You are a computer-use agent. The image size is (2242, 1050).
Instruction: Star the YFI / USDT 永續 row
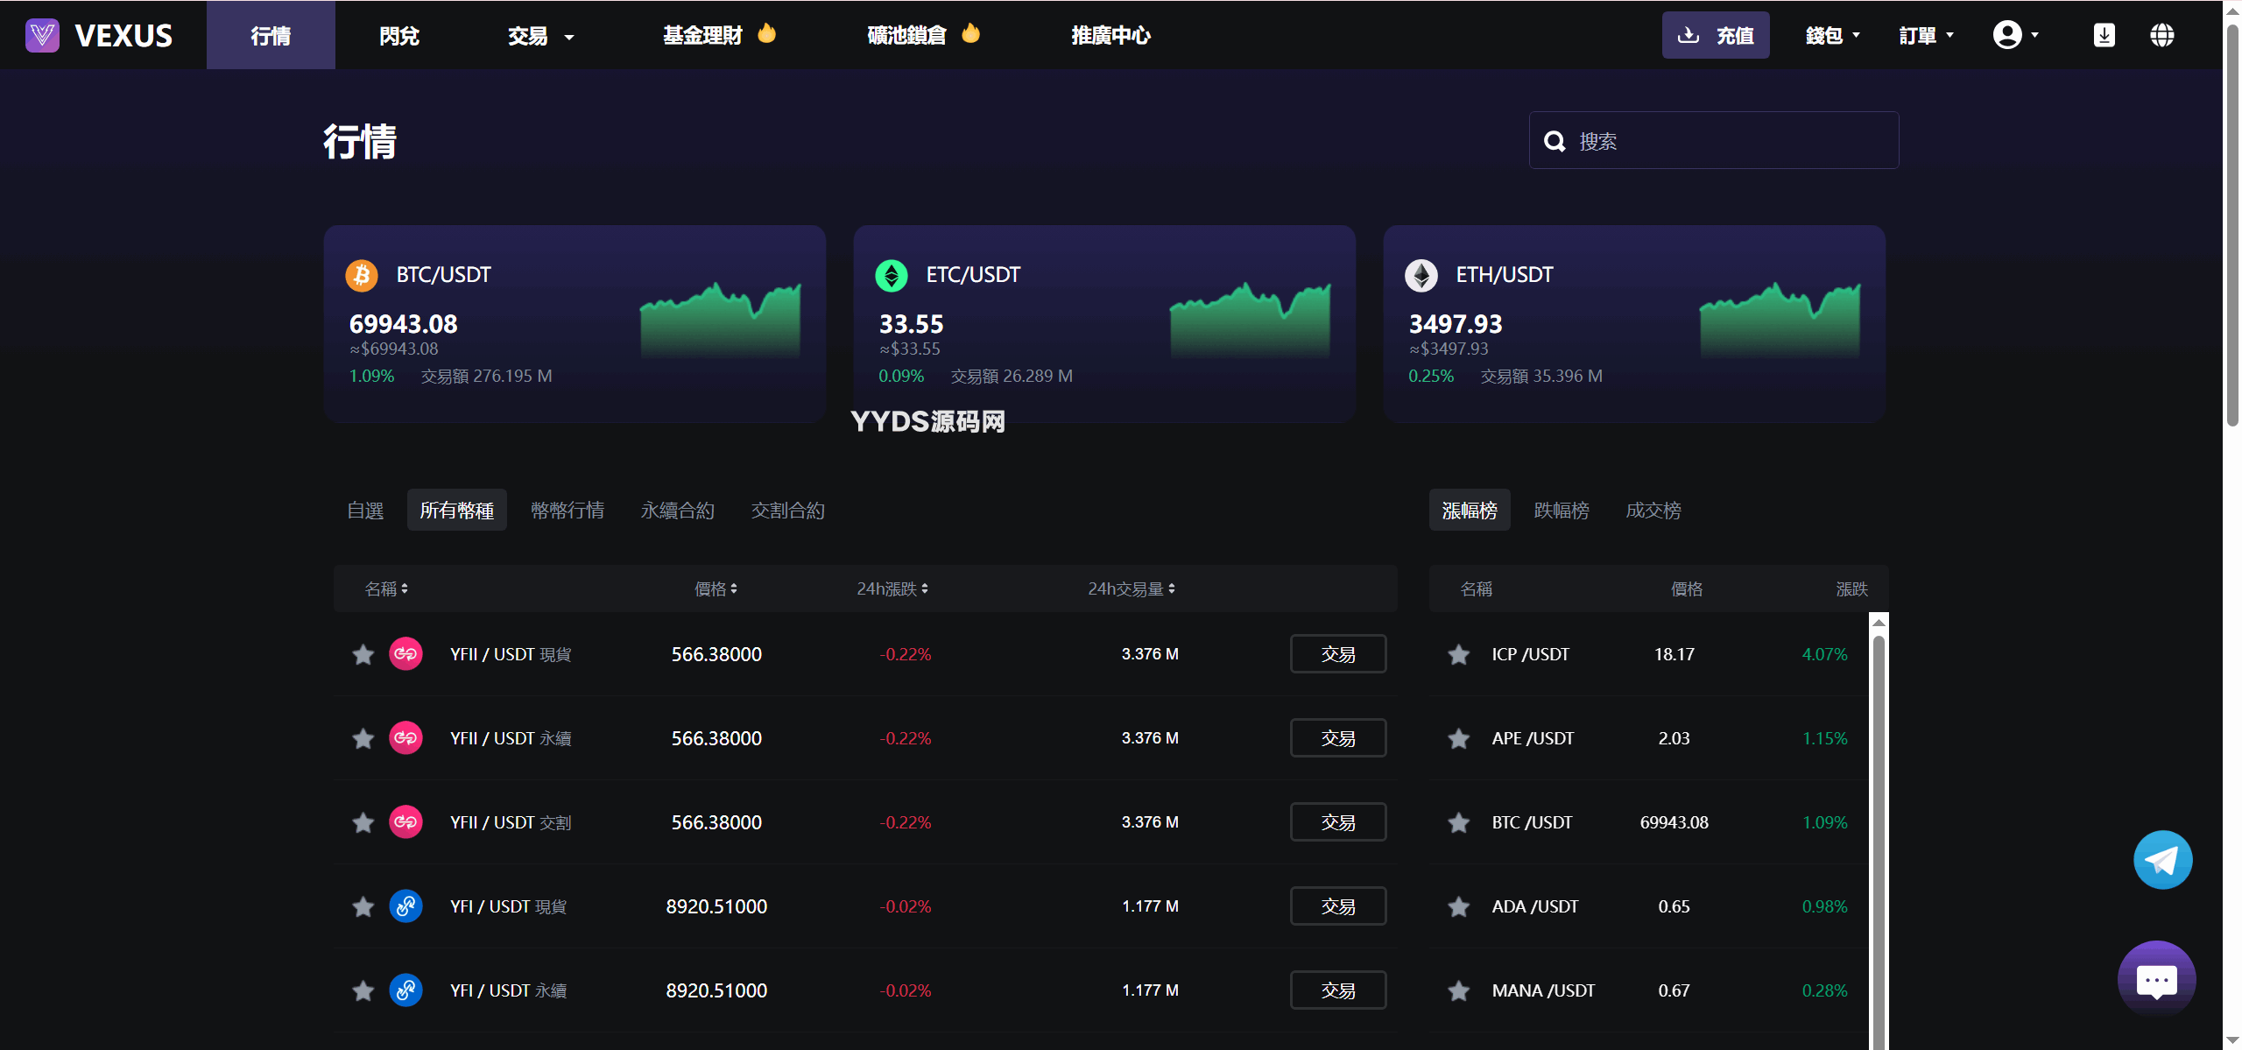pos(363,990)
